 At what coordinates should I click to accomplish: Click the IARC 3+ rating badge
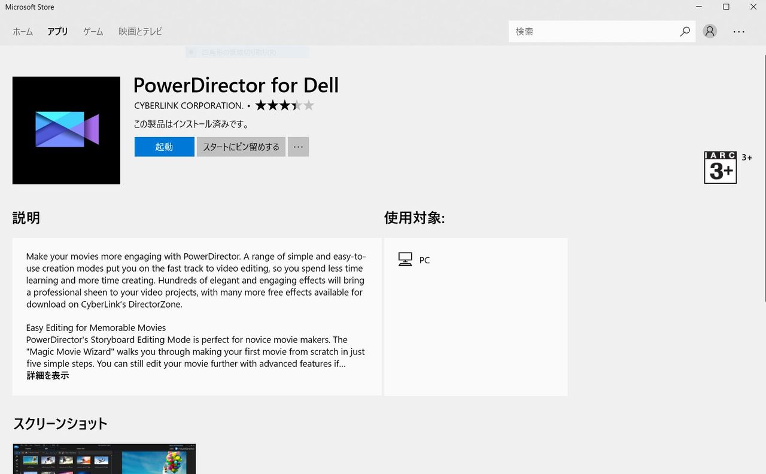click(x=721, y=167)
